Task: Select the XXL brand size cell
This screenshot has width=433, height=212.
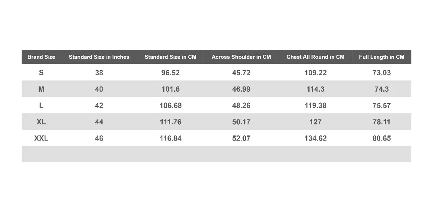Action: (x=41, y=138)
